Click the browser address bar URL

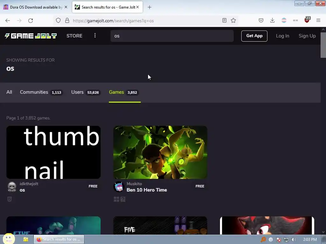tap(113, 21)
